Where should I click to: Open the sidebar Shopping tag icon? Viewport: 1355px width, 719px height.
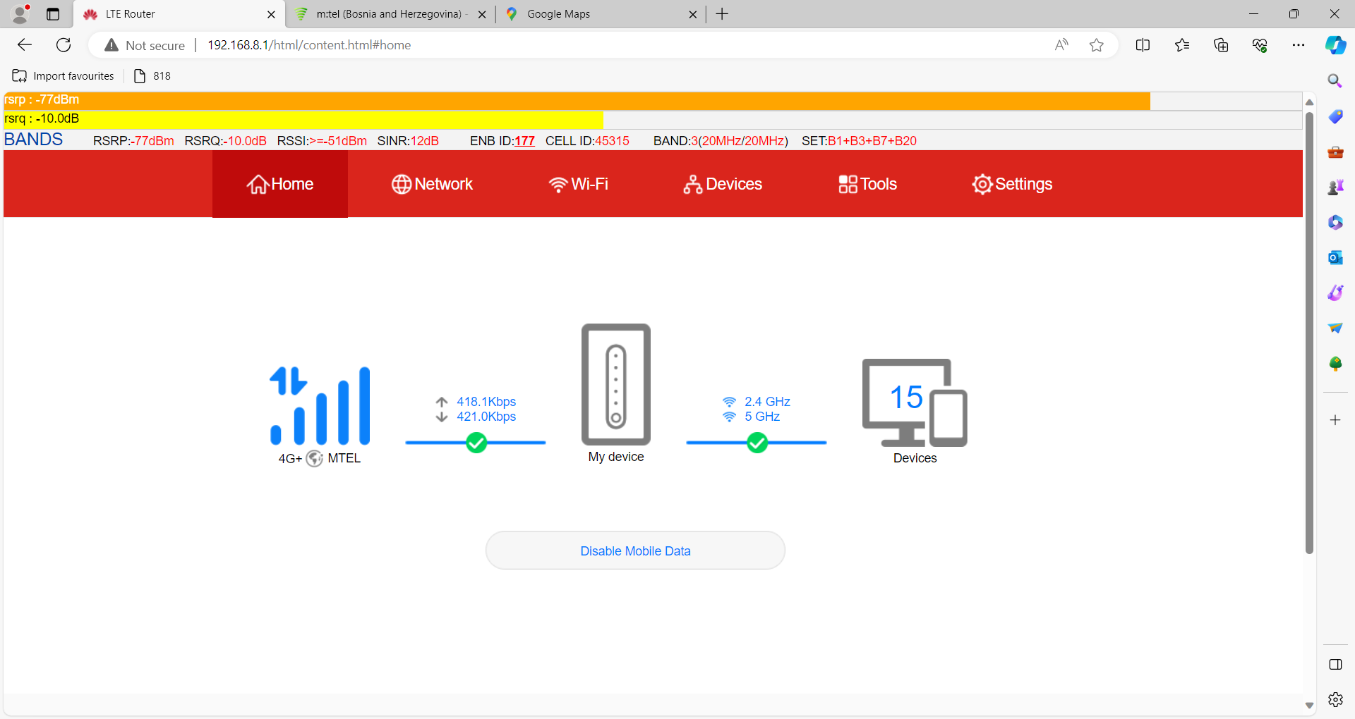coord(1335,116)
